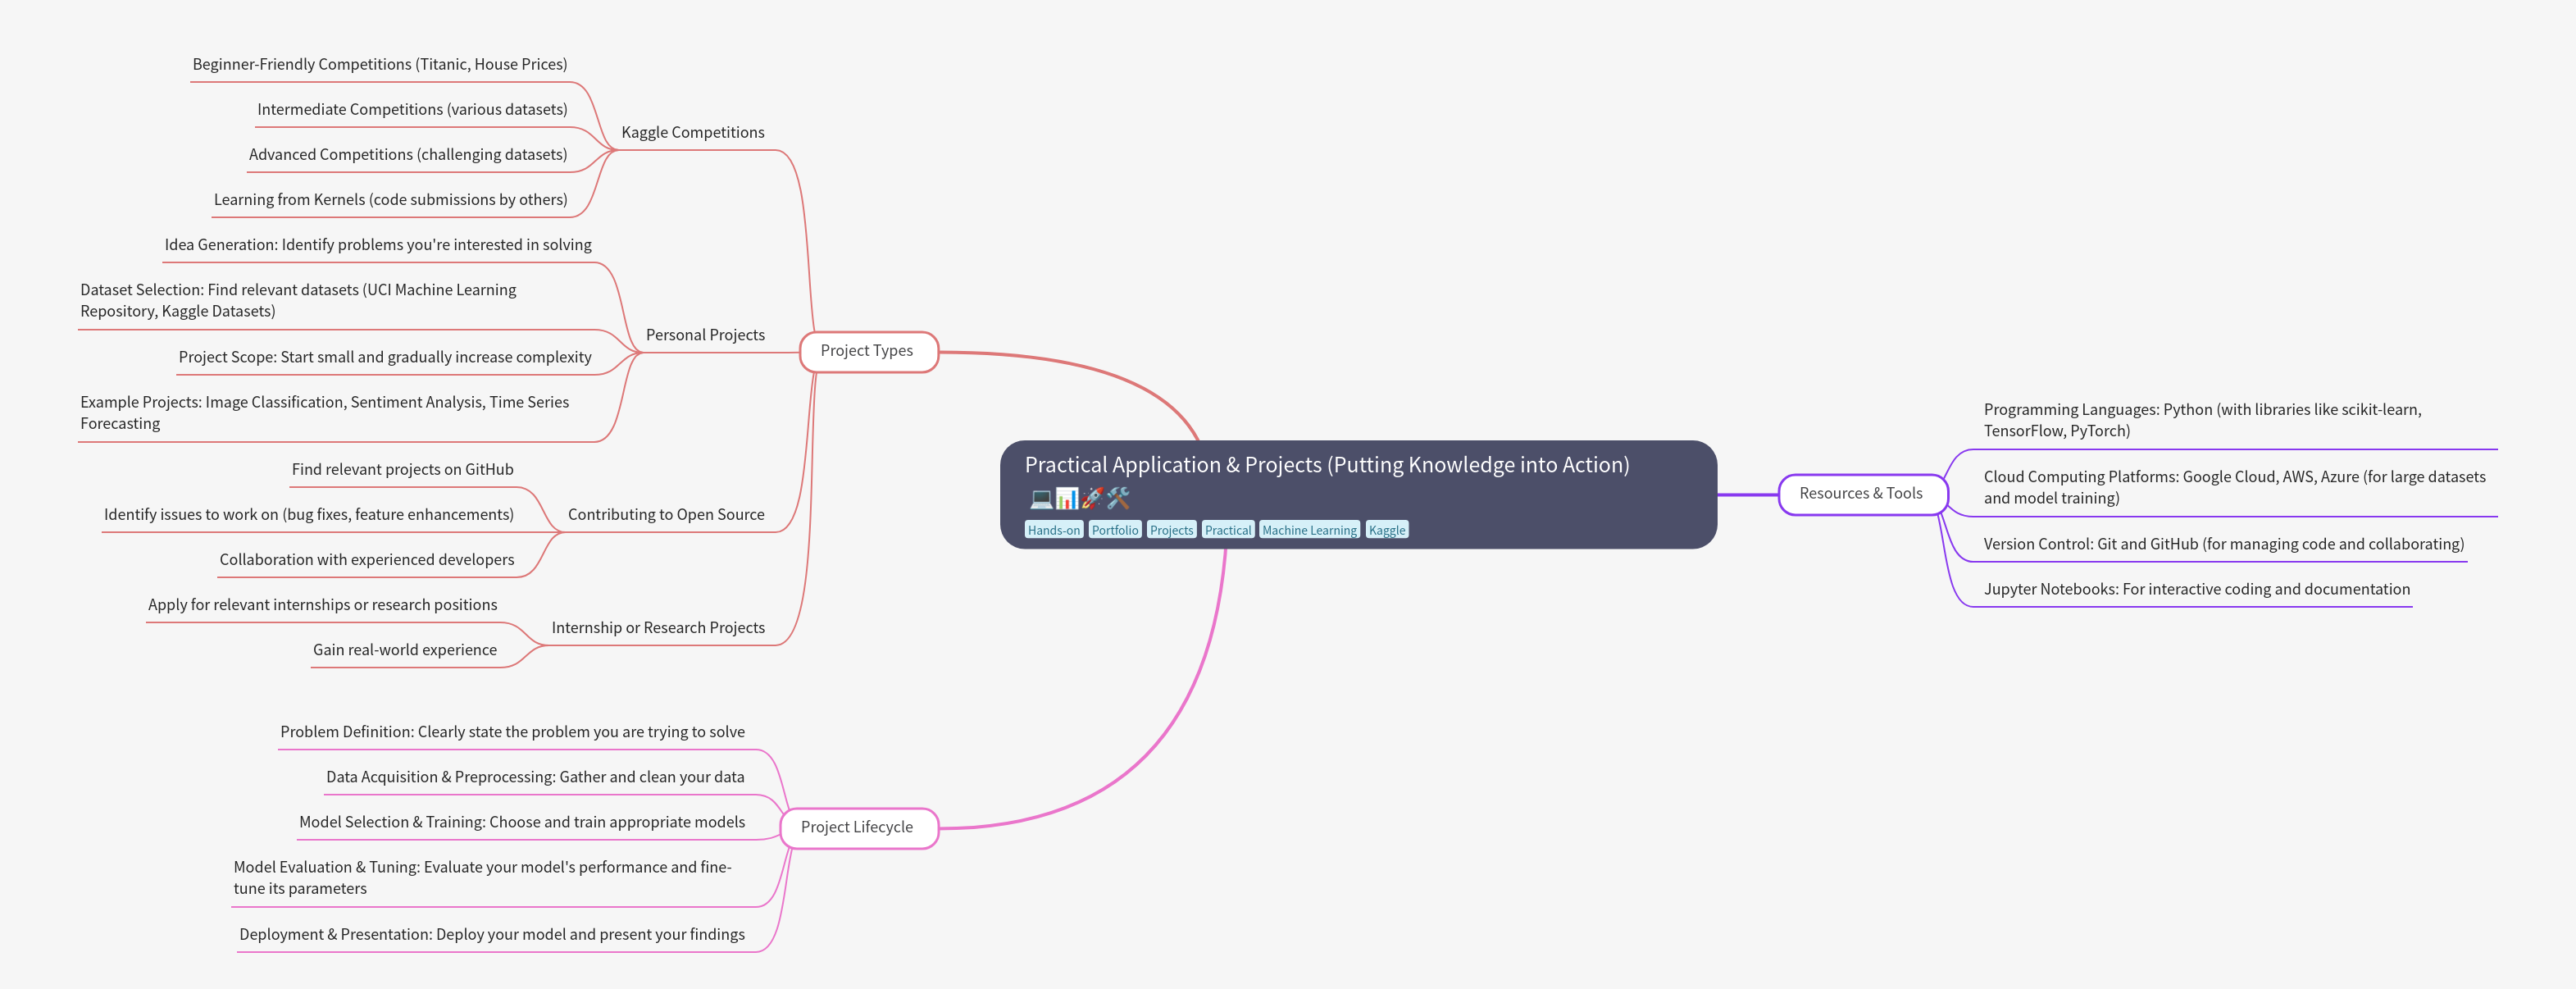Click 'Model Evaluation & Tuning' lifecycle step

(483, 877)
